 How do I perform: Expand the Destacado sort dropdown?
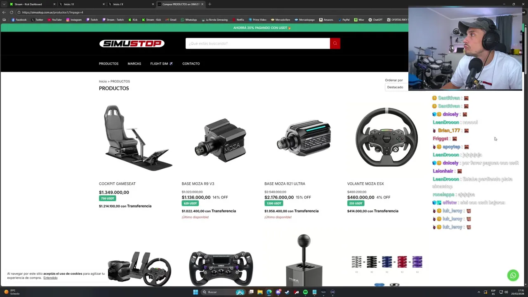coord(396,87)
